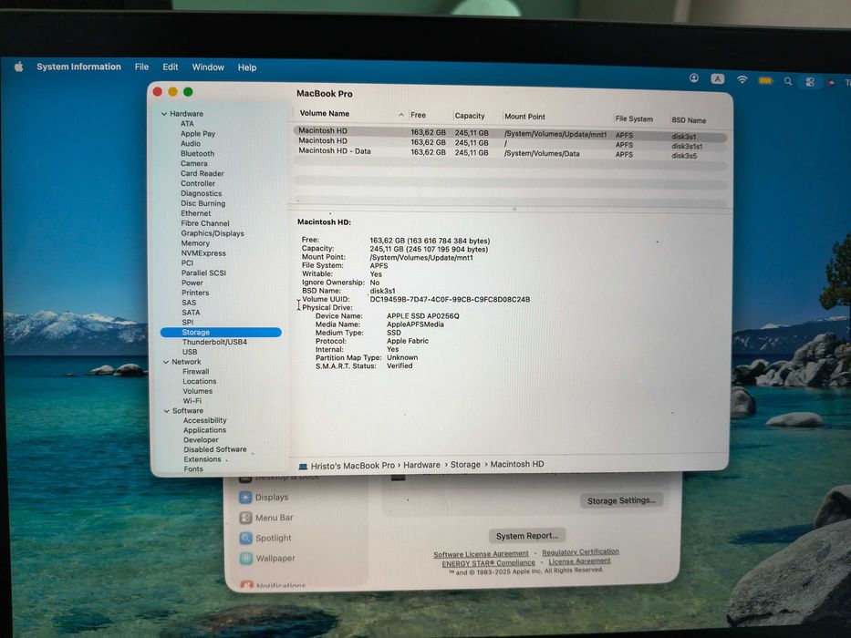Collapse the Hardware section
Image resolution: width=851 pixels, height=638 pixels.
pos(164,114)
